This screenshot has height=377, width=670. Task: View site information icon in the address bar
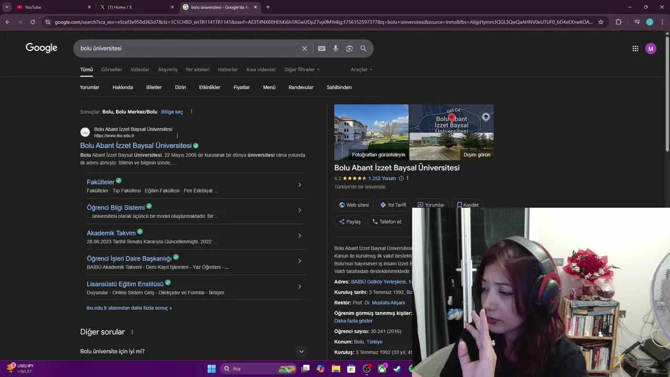tap(48, 22)
